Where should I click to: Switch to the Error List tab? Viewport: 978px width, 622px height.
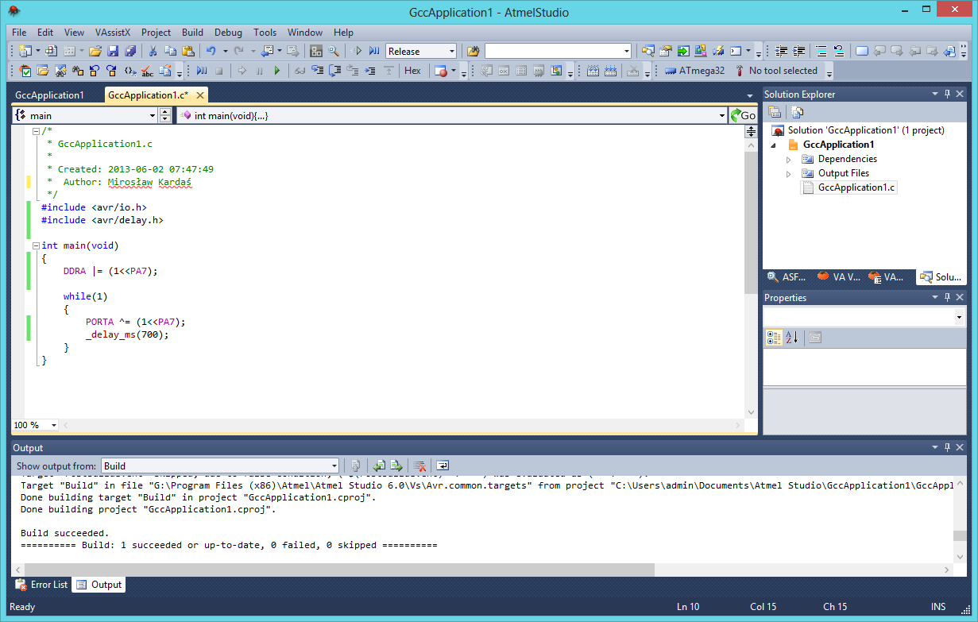coord(41,585)
